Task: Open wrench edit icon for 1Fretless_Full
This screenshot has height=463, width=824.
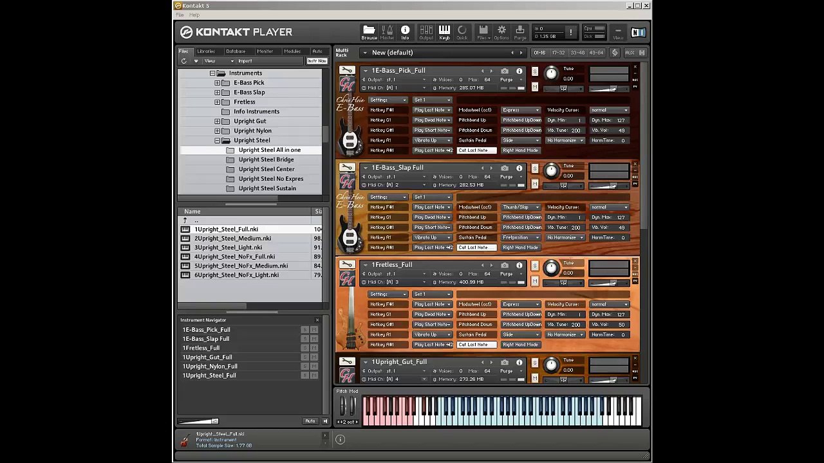Action: click(347, 264)
